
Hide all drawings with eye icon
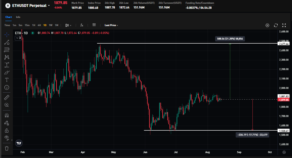pyautogui.click(x=7, y=138)
